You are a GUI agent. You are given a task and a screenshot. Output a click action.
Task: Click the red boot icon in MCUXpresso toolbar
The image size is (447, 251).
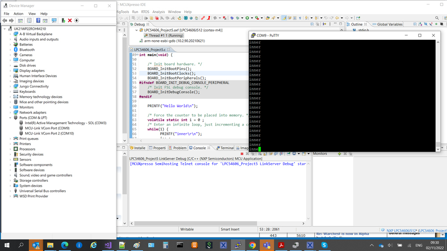pos(209,18)
